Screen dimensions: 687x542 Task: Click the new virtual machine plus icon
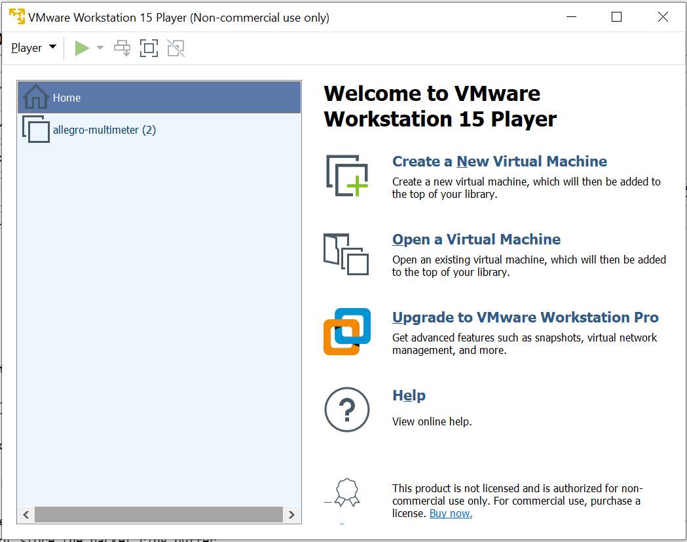(x=347, y=176)
